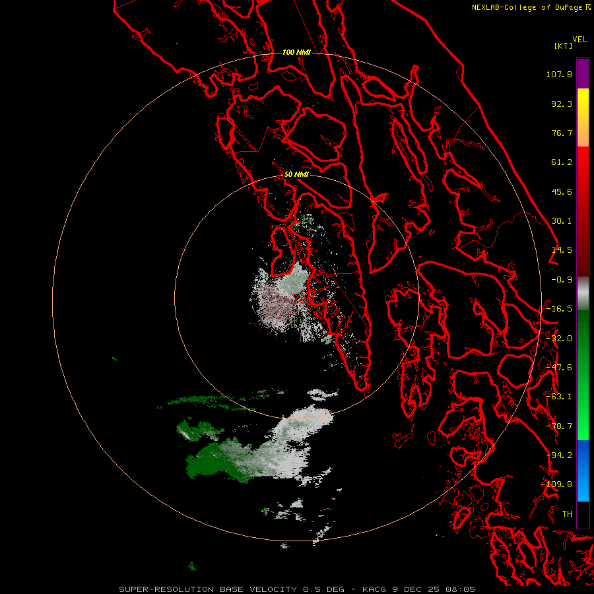Click the 100 NMI range ring label
The width and height of the screenshot is (594, 594).
click(x=296, y=52)
